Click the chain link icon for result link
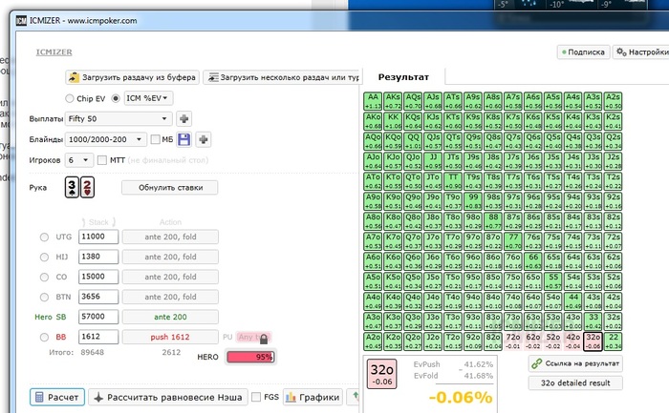669x413 pixels. coord(536,363)
